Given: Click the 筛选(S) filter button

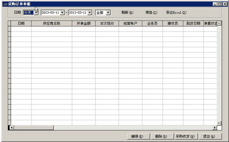Looking at the screenshot, I should pos(151,13).
